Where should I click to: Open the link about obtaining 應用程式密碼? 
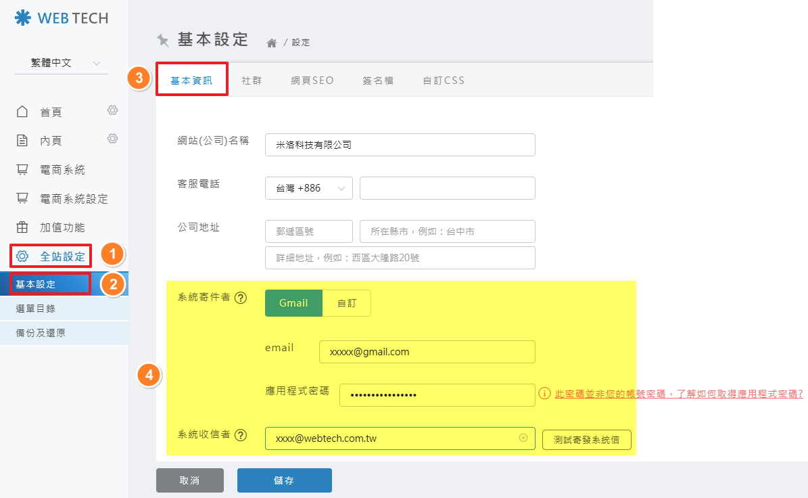(x=679, y=393)
